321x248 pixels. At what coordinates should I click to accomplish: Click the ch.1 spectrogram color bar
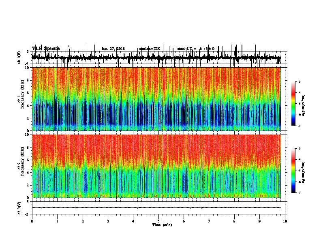(293, 103)
